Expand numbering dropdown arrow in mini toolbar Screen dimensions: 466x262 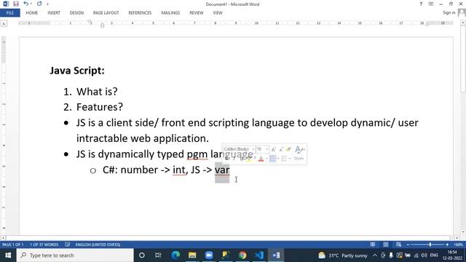290,159
